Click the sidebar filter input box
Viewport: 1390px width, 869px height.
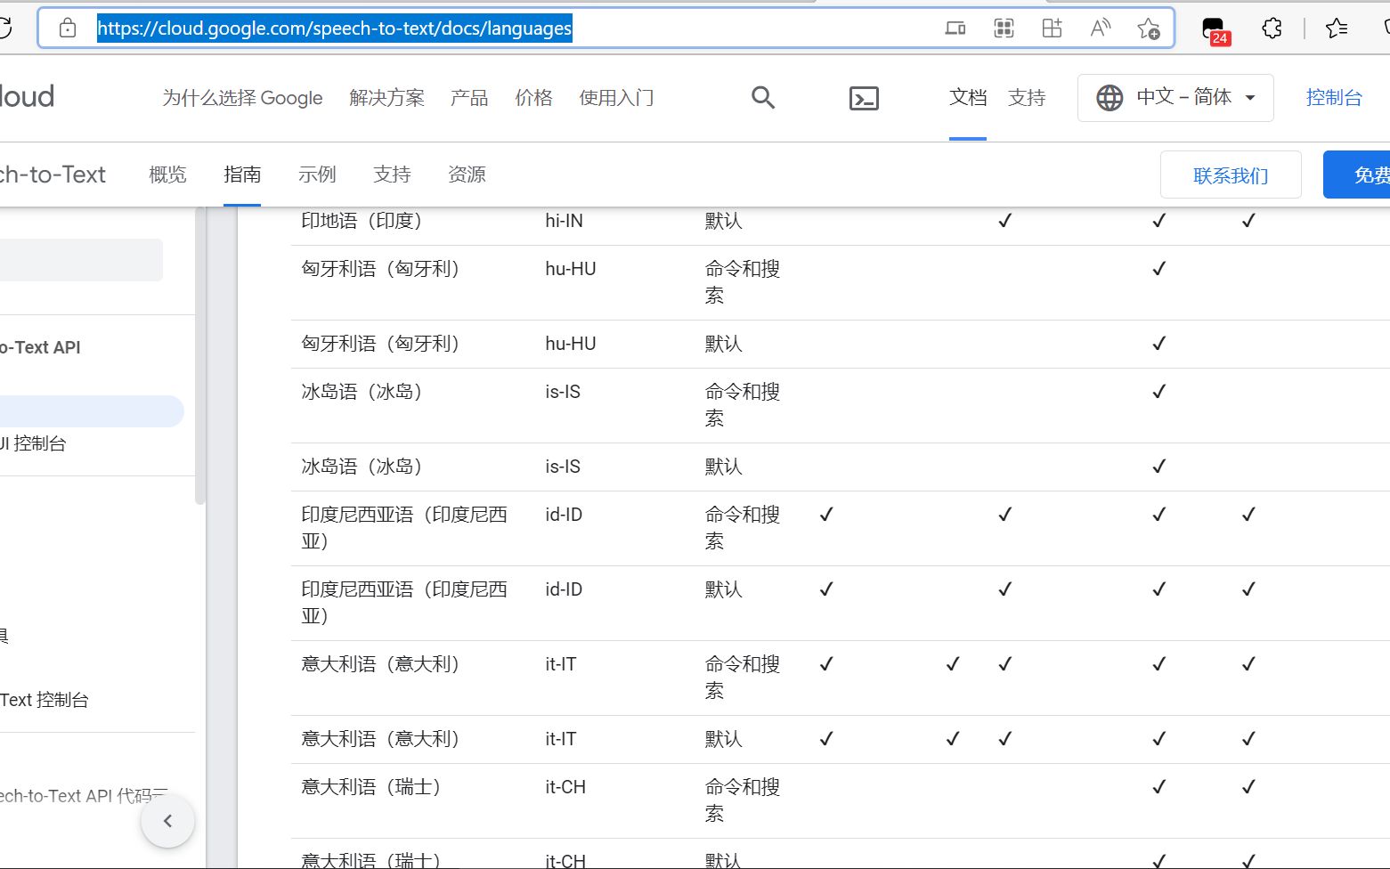tap(81, 260)
